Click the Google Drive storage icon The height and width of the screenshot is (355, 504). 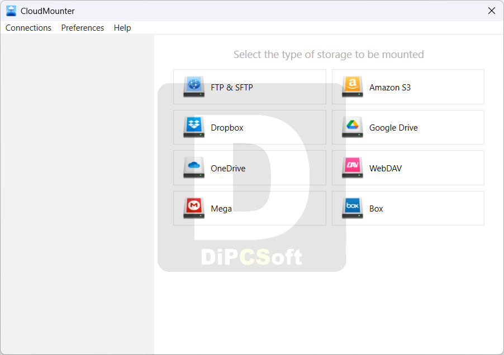[x=352, y=127]
